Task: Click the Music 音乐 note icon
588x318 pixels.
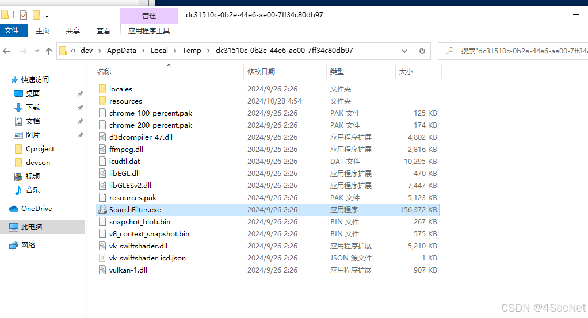Action: [18, 190]
